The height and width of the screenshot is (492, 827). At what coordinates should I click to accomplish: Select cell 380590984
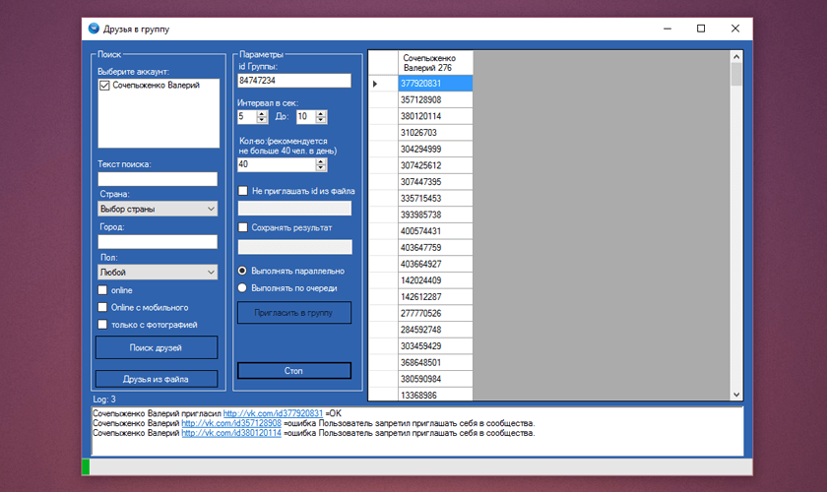pyautogui.click(x=435, y=379)
